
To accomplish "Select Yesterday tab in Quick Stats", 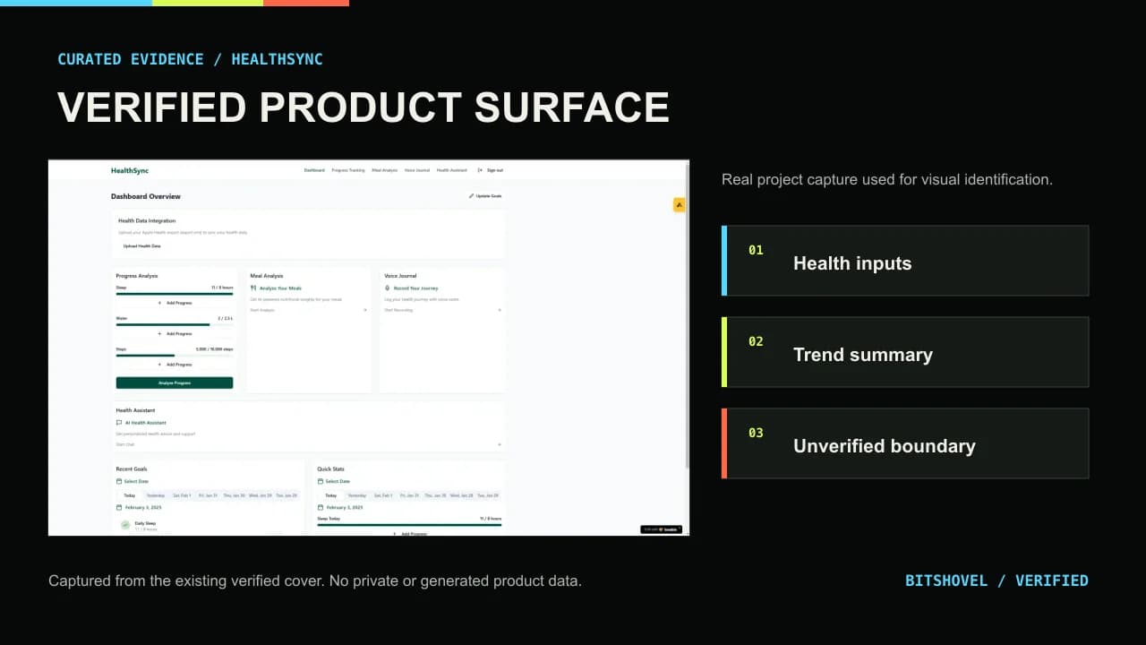I will [x=357, y=495].
